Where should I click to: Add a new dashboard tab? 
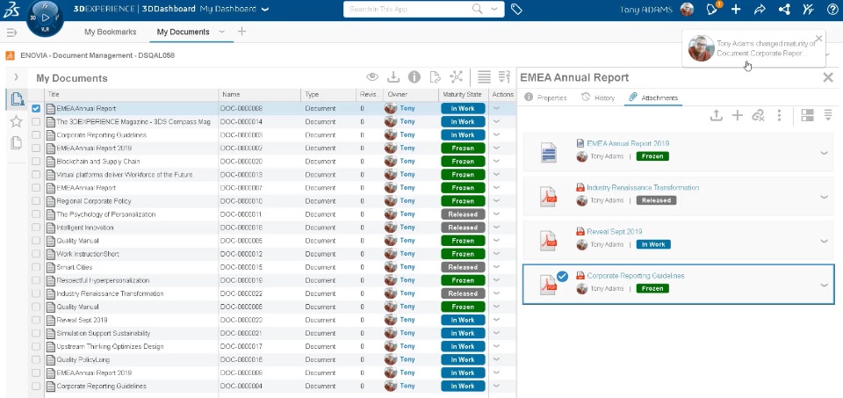coord(242,32)
